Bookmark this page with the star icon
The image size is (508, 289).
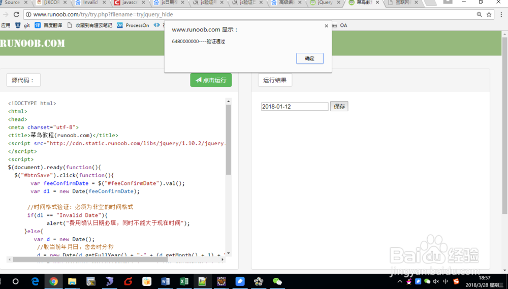coord(489,14)
